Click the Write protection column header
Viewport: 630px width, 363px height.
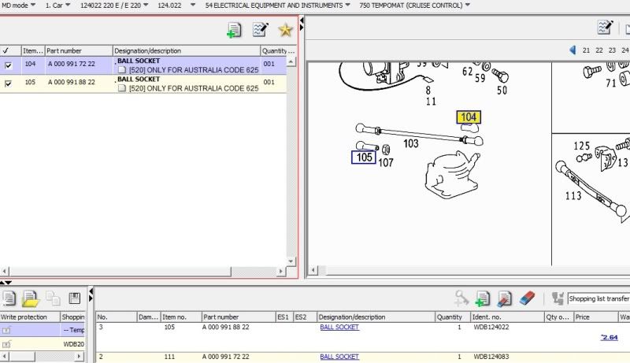(x=30, y=317)
